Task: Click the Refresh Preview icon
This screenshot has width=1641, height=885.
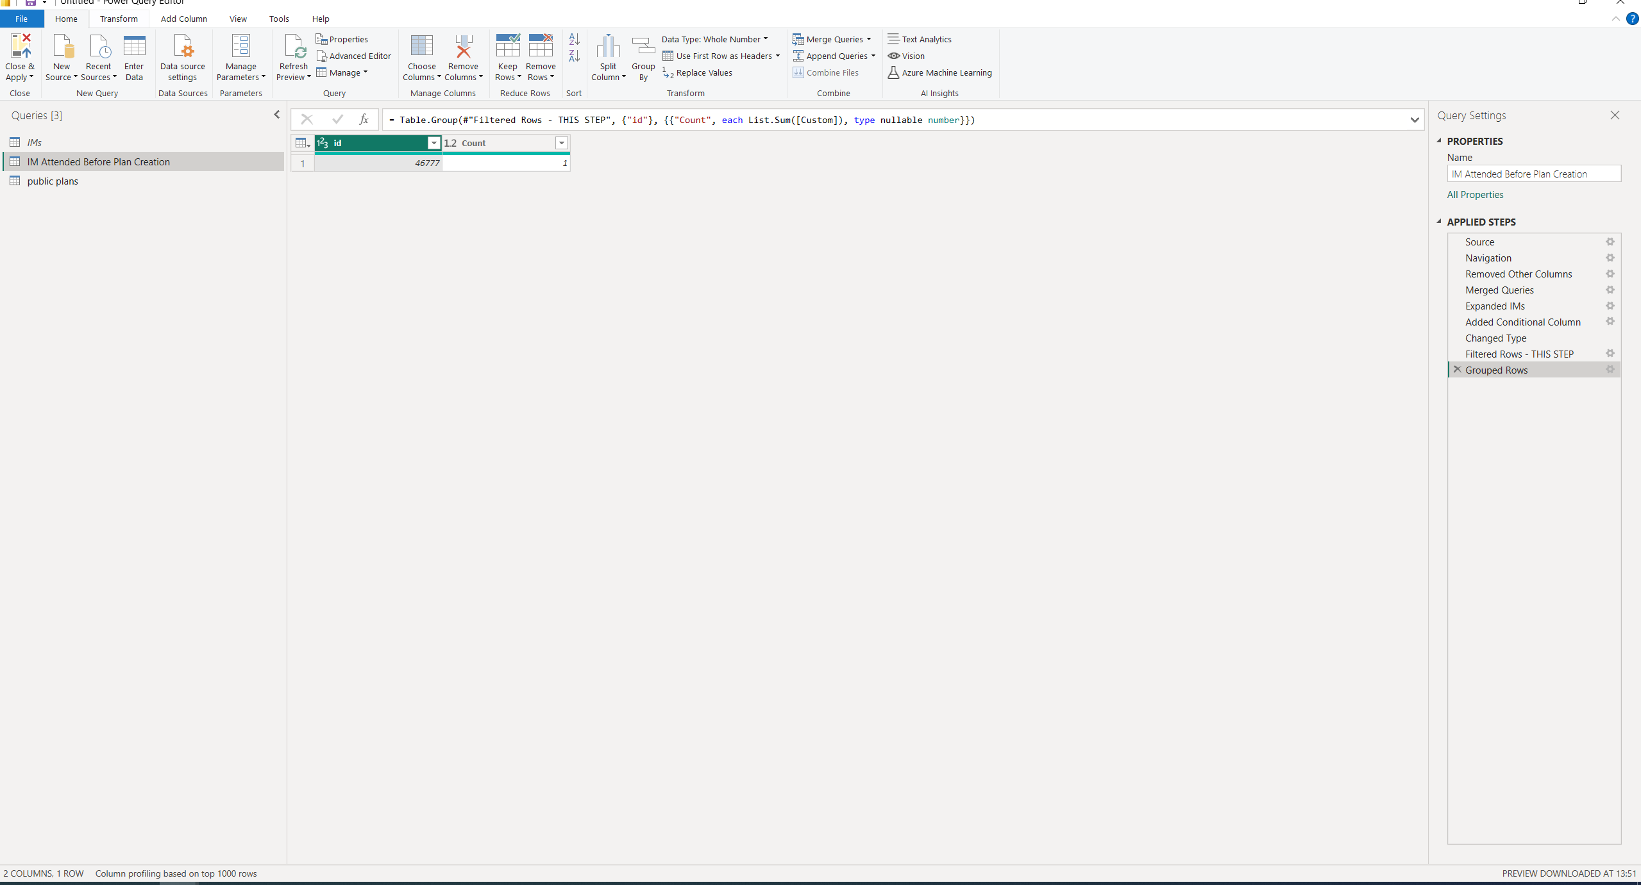Action: tap(294, 46)
